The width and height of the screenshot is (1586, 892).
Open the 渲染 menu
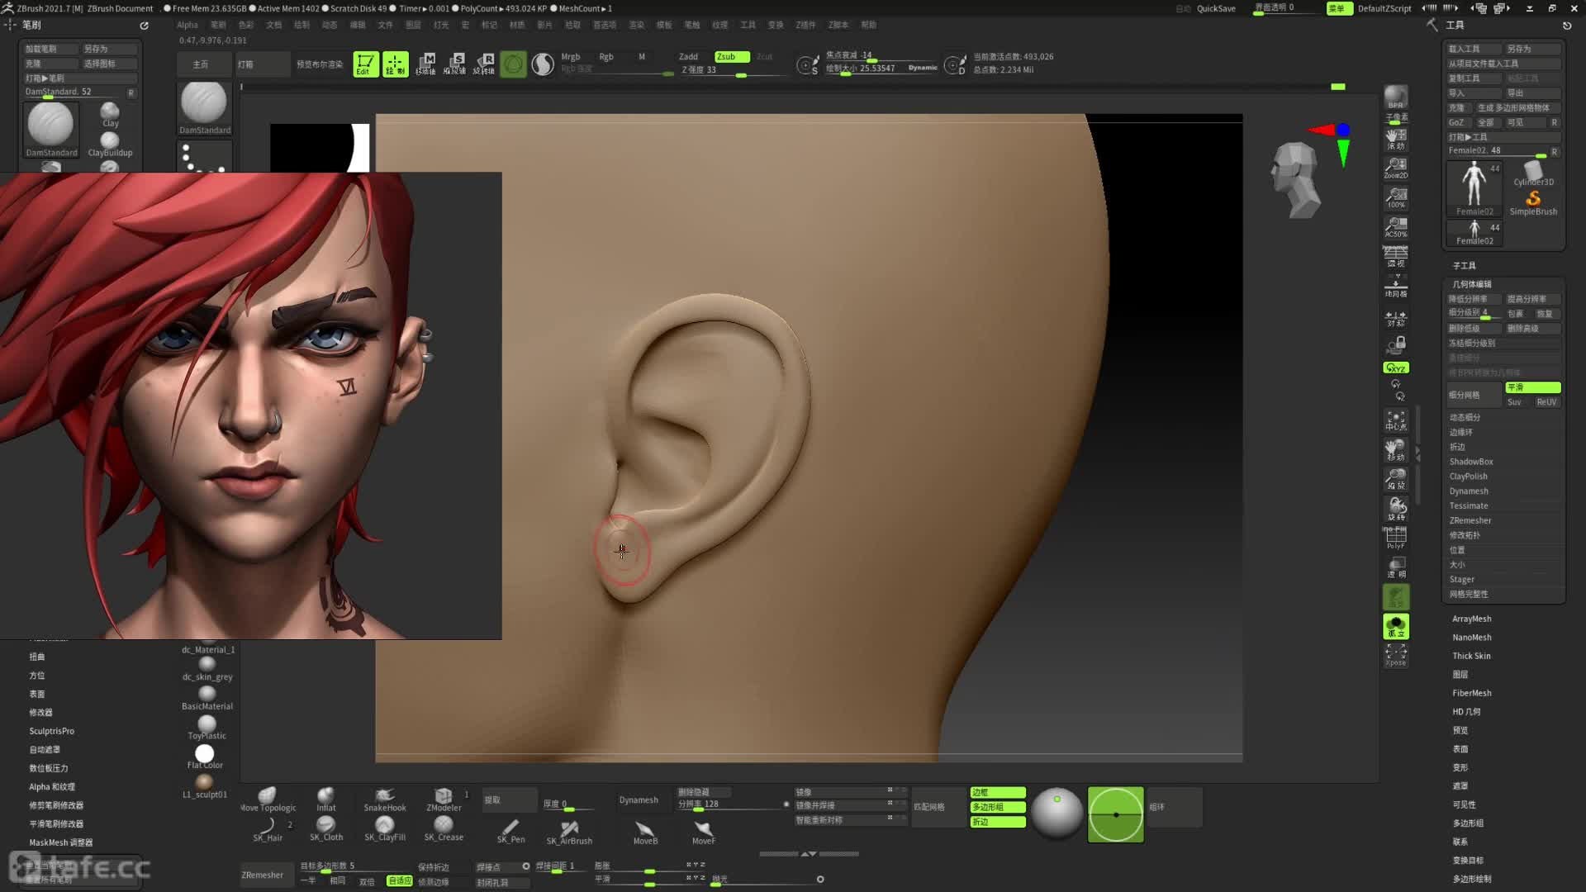click(636, 25)
